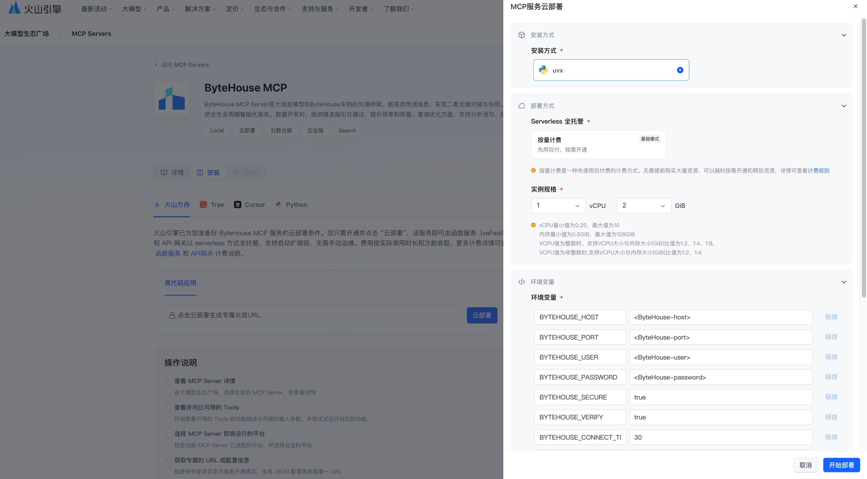Select the Cursor platform tab
Viewport: 867px width, 479px height.
pos(249,205)
